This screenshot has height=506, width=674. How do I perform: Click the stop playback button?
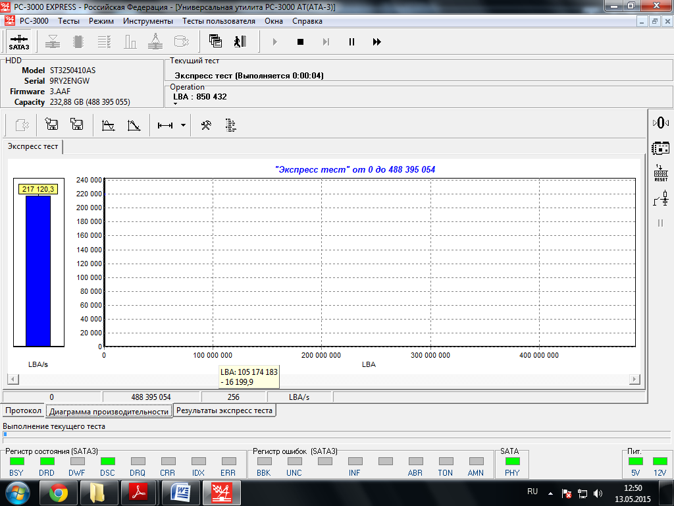click(300, 42)
